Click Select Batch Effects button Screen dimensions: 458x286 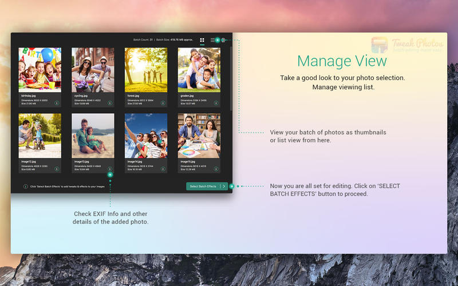click(207, 186)
